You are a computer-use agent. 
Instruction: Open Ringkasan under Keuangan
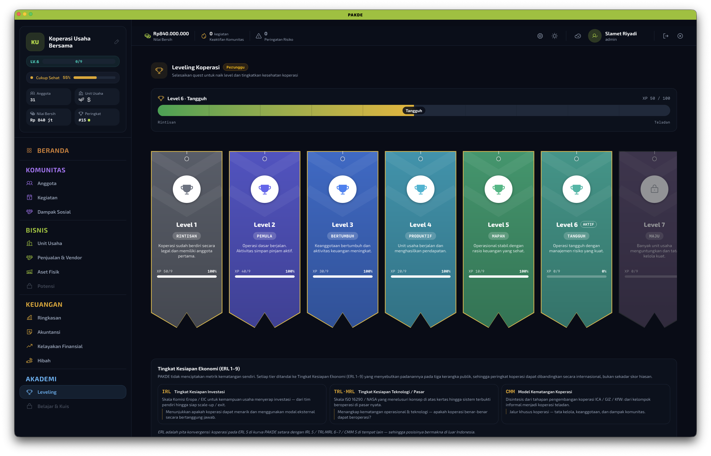click(x=73, y=318)
